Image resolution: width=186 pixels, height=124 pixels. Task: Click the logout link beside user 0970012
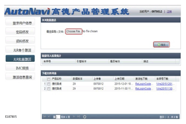point(169,11)
